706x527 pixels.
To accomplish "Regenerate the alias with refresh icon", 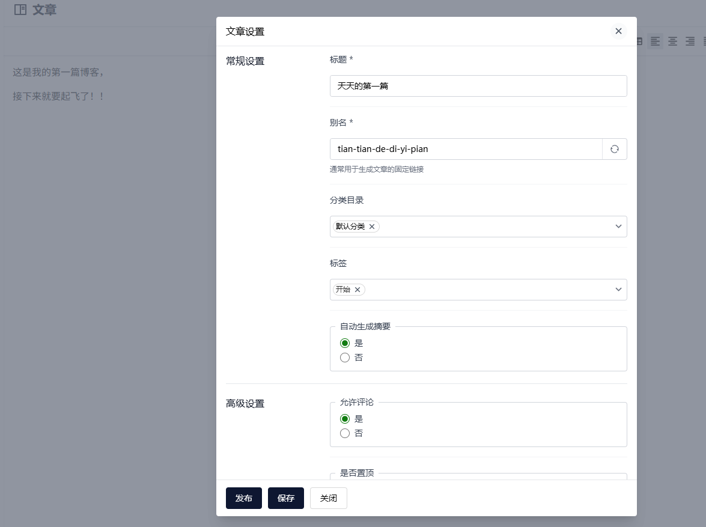I will (615, 149).
